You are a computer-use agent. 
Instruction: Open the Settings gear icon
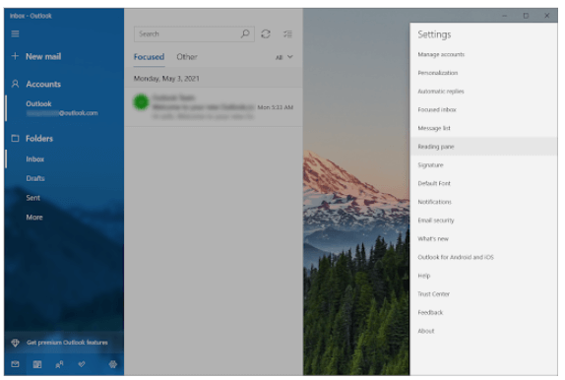click(113, 364)
